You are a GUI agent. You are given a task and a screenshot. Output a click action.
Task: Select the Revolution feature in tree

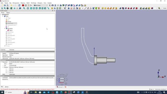(x=10, y=28)
